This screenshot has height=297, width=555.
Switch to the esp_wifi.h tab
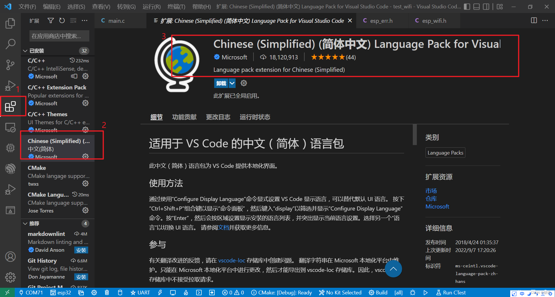pyautogui.click(x=434, y=20)
